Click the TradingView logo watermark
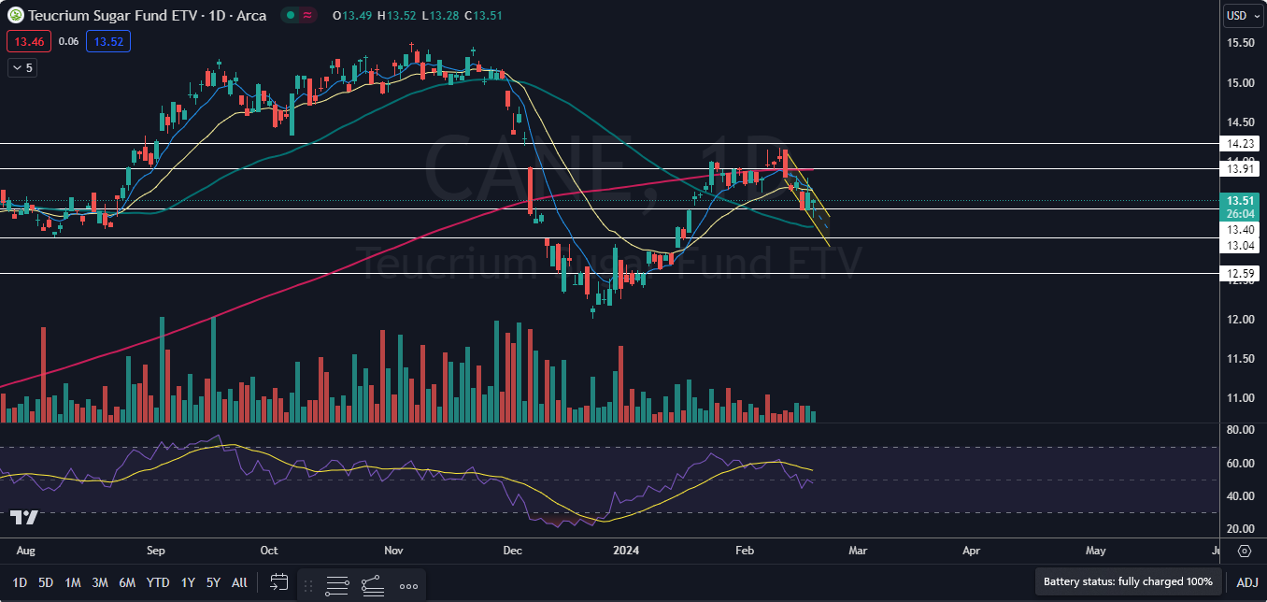 tap(24, 517)
